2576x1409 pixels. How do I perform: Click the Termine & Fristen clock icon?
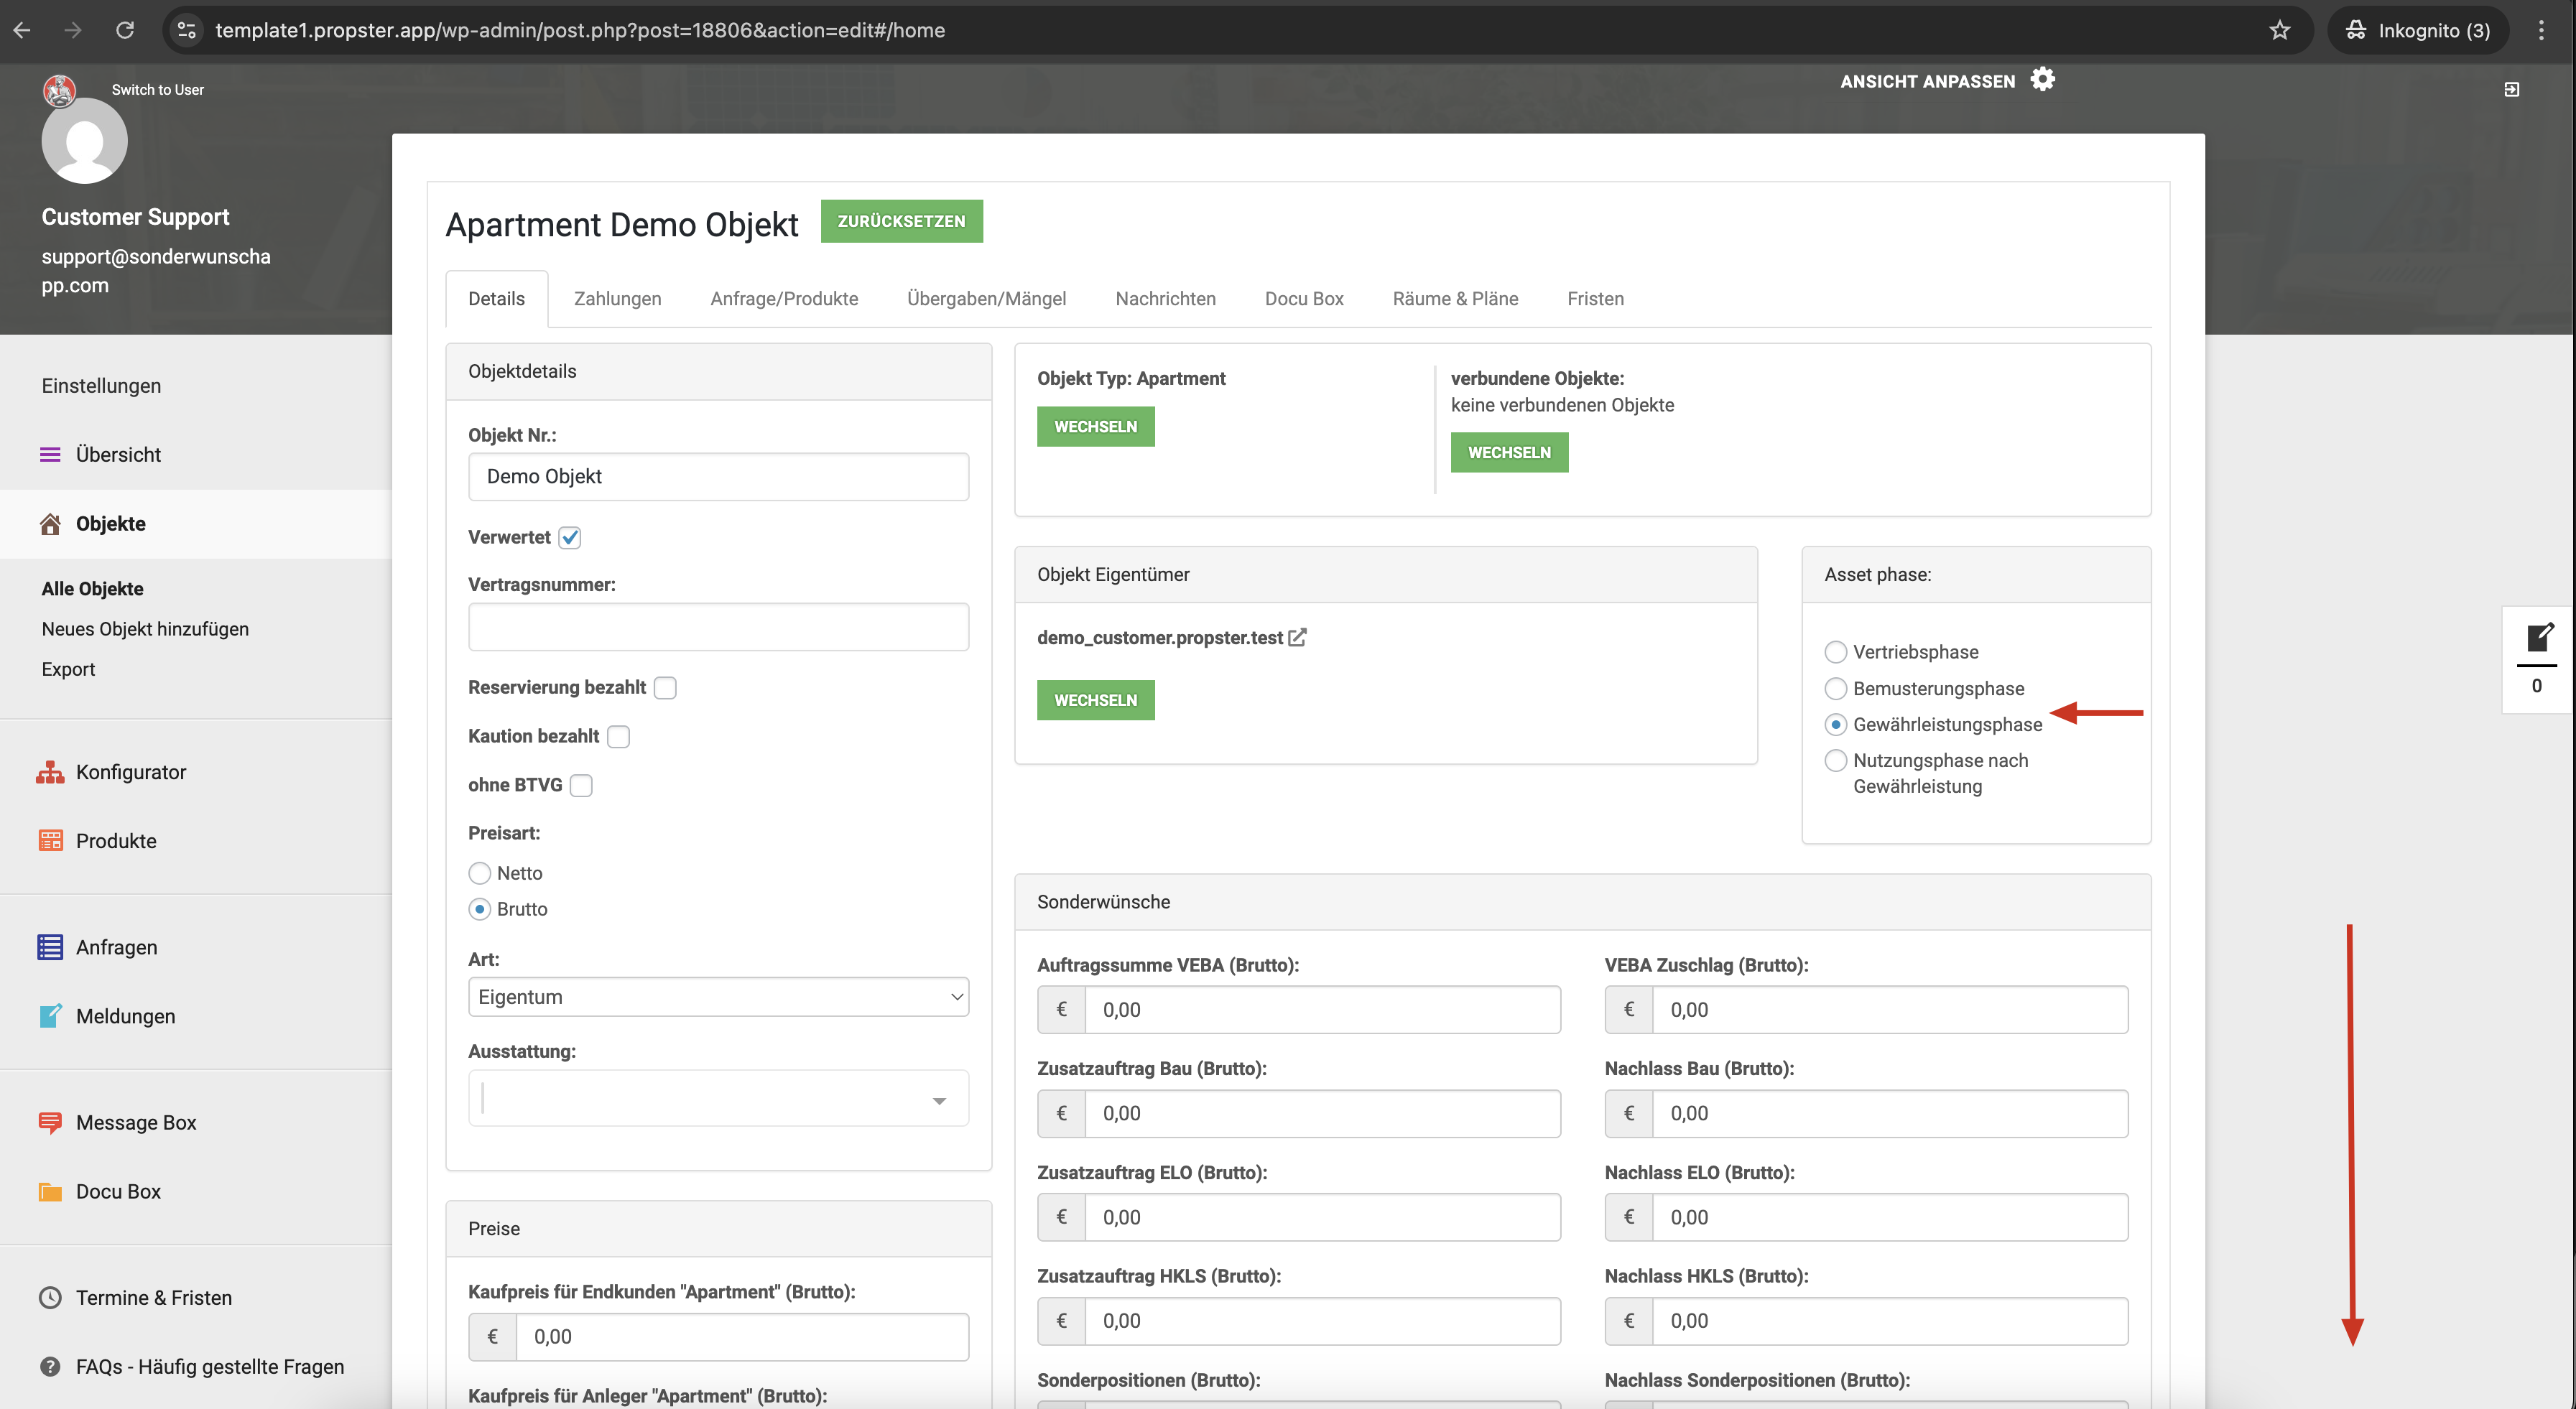(50, 1298)
